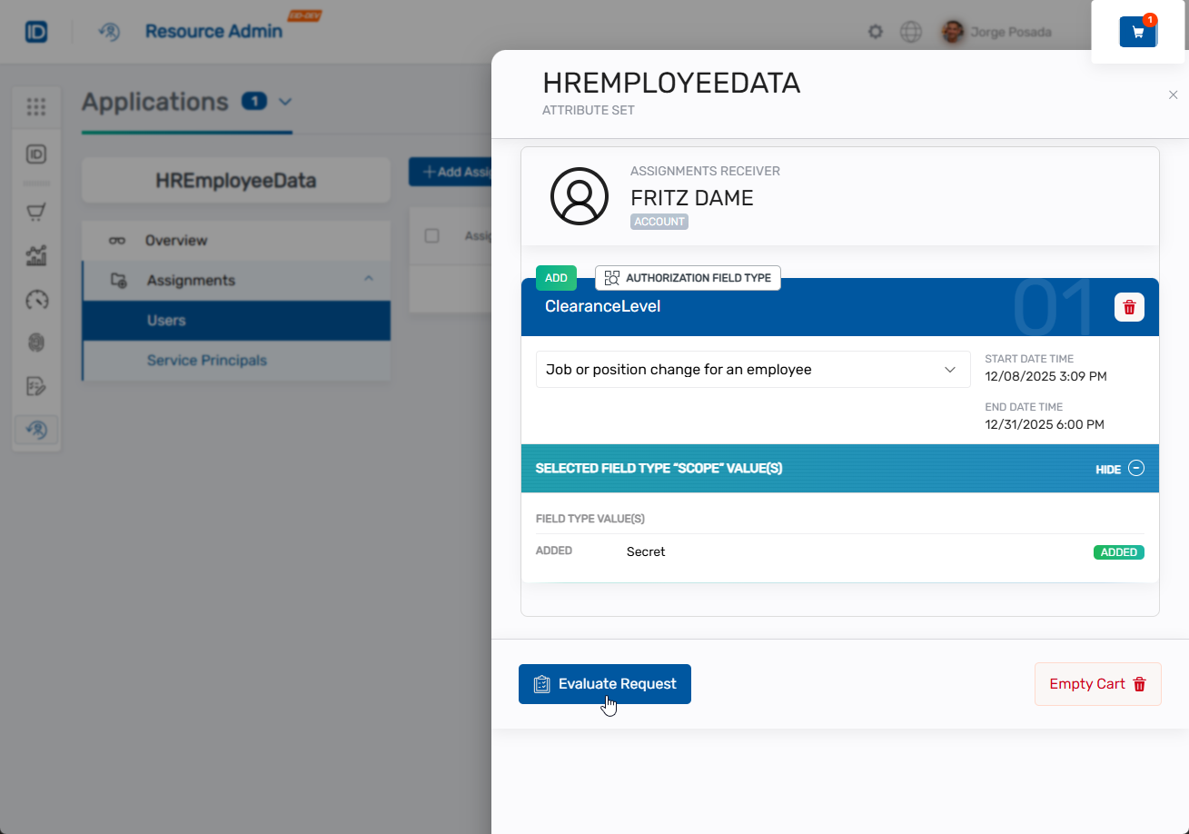Open the shopping cart icon with badge
Image resolution: width=1189 pixels, height=834 pixels.
point(1137,32)
